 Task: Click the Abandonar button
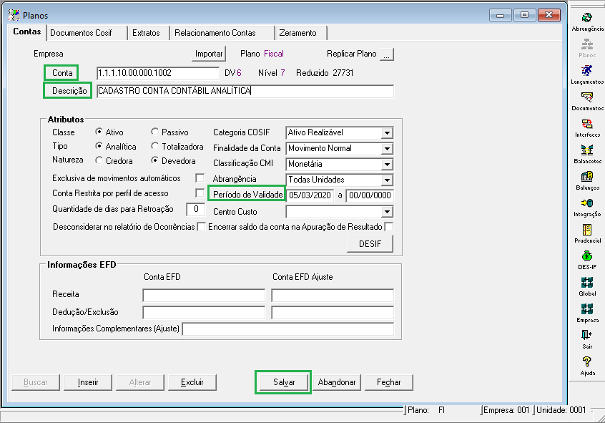point(336,382)
